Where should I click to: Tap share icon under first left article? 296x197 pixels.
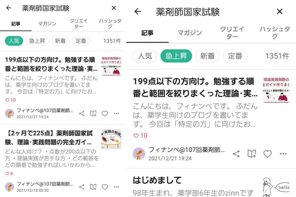(x=81, y=113)
